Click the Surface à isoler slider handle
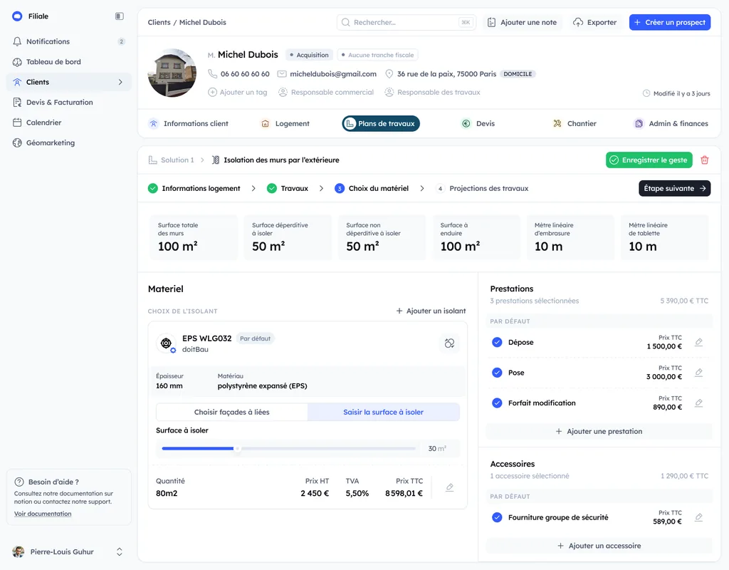 [x=238, y=449]
